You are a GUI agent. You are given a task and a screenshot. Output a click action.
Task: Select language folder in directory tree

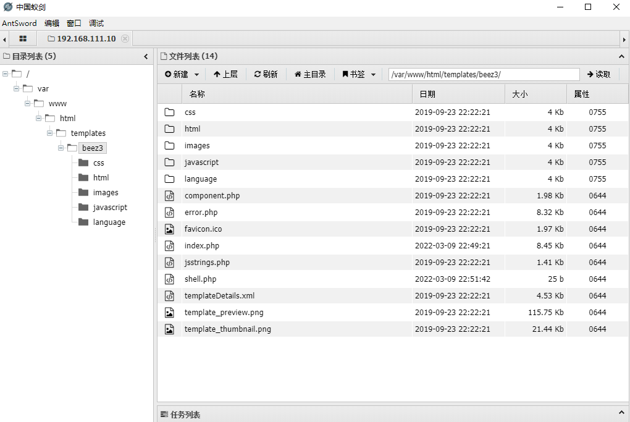tap(109, 222)
